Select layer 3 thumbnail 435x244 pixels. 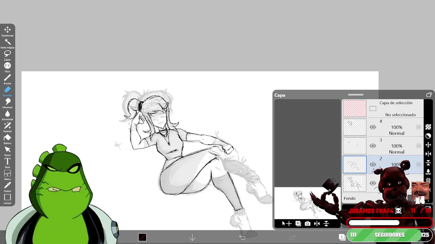tap(354, 146)
